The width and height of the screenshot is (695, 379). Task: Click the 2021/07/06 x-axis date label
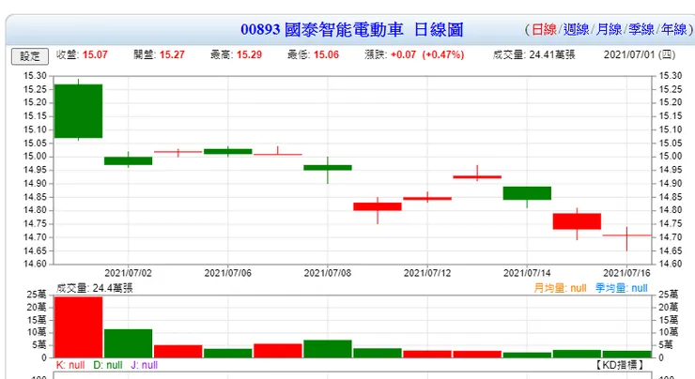click(228, 273)
